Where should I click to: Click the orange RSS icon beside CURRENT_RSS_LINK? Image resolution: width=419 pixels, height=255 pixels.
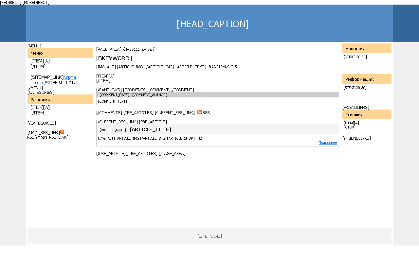click(199, 112)
